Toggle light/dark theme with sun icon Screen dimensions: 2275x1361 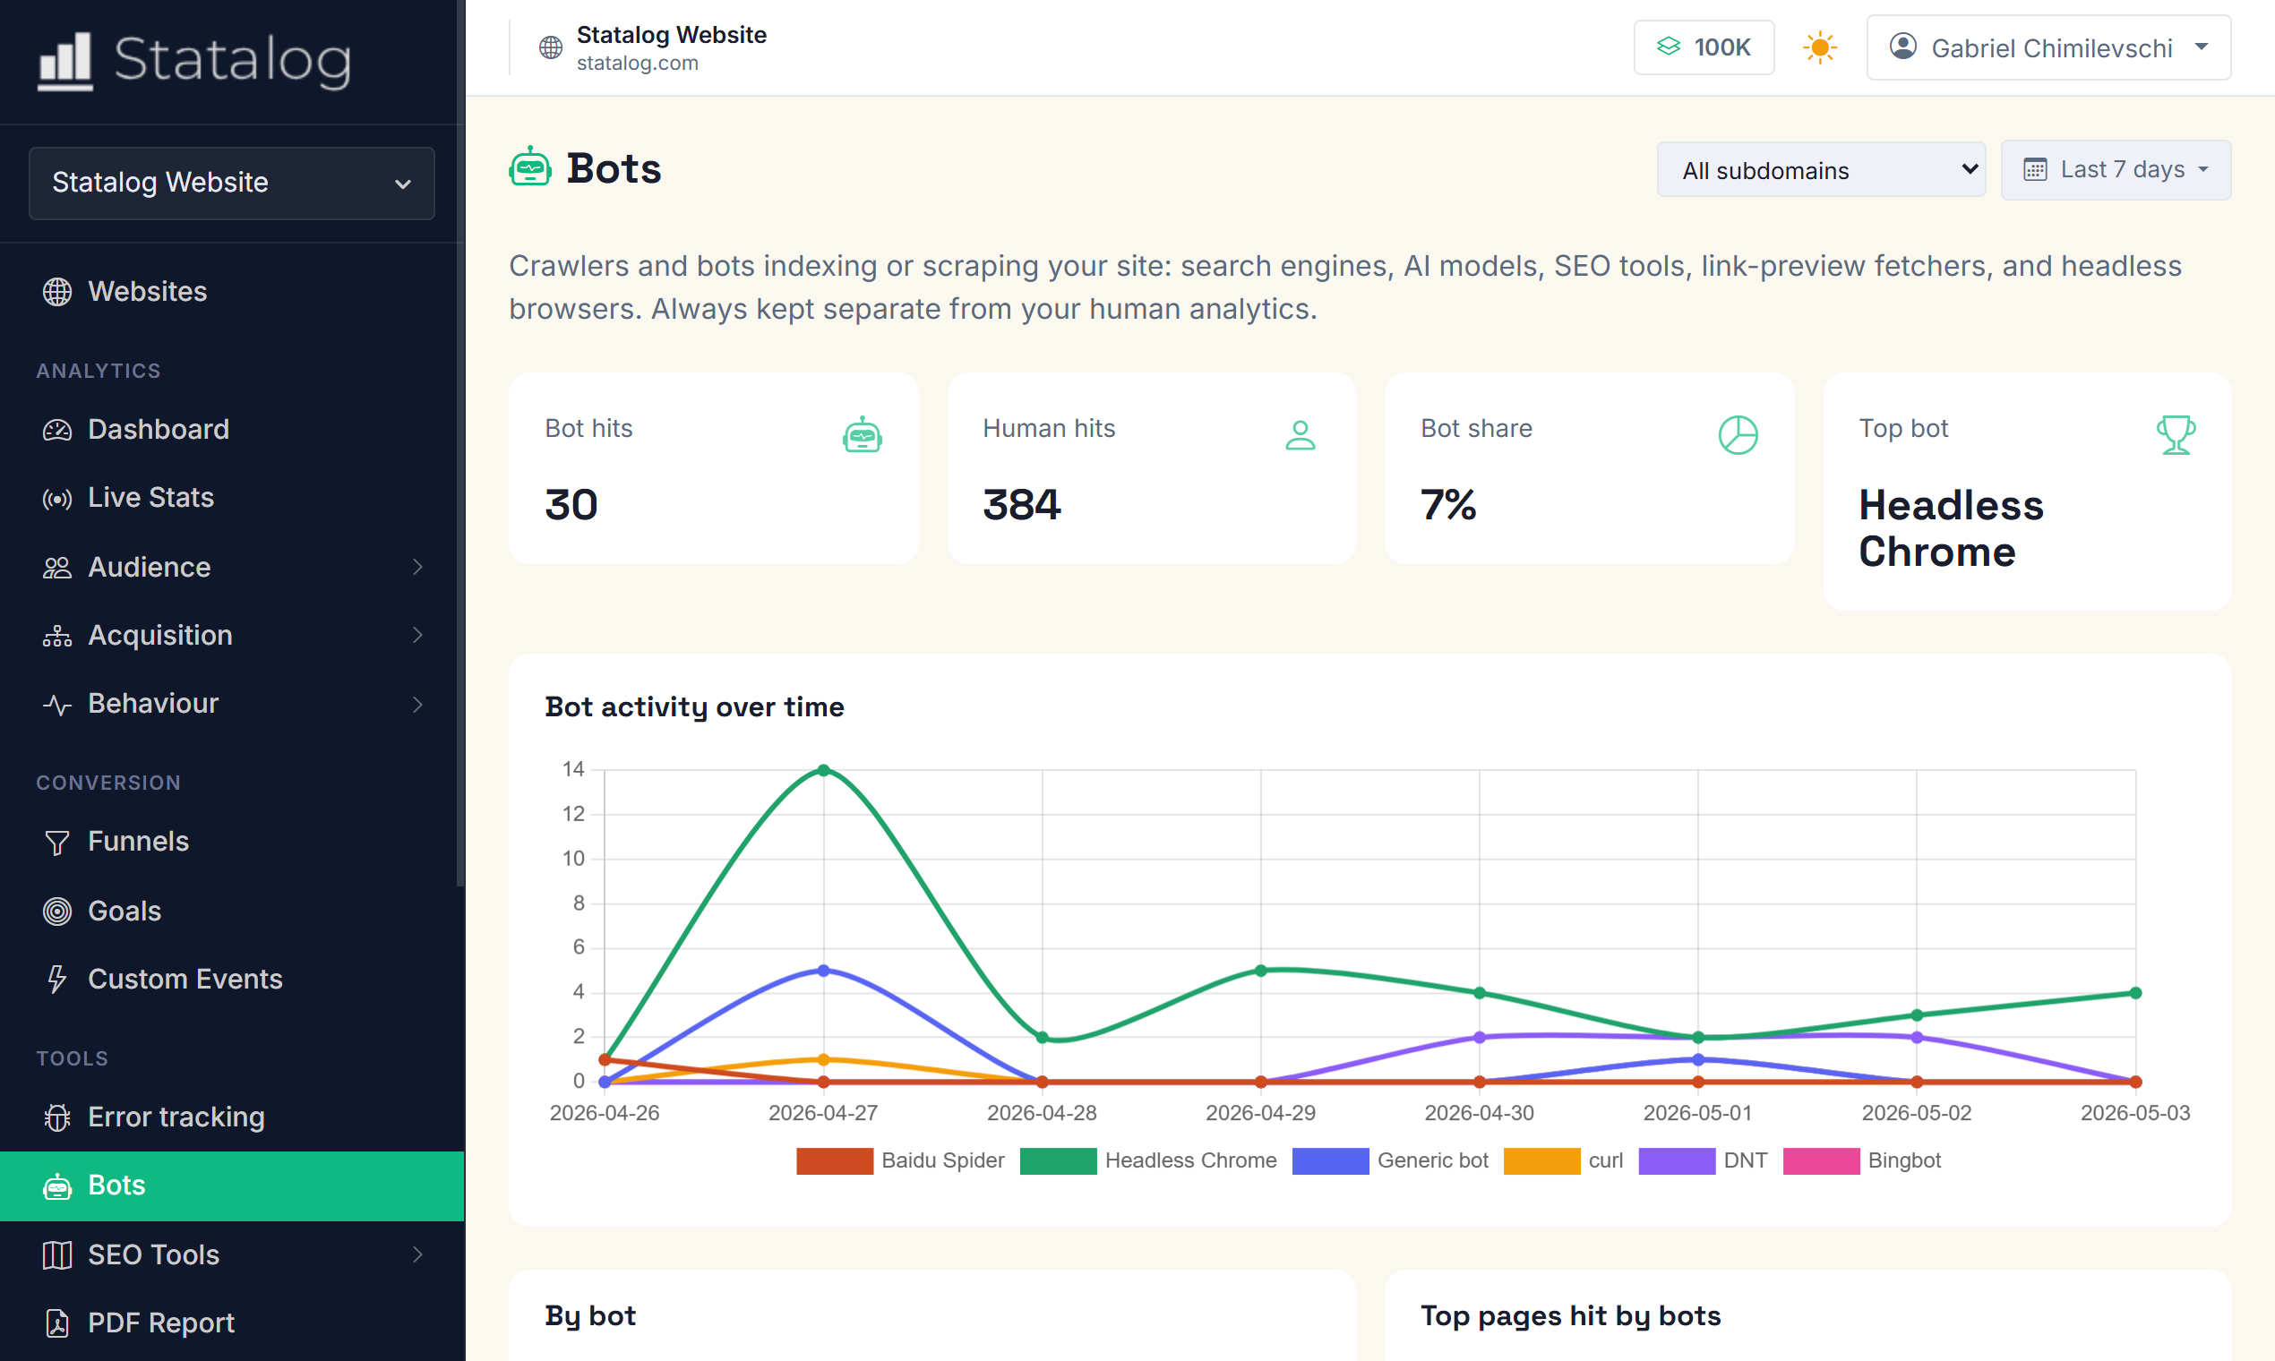point(1820,47)
